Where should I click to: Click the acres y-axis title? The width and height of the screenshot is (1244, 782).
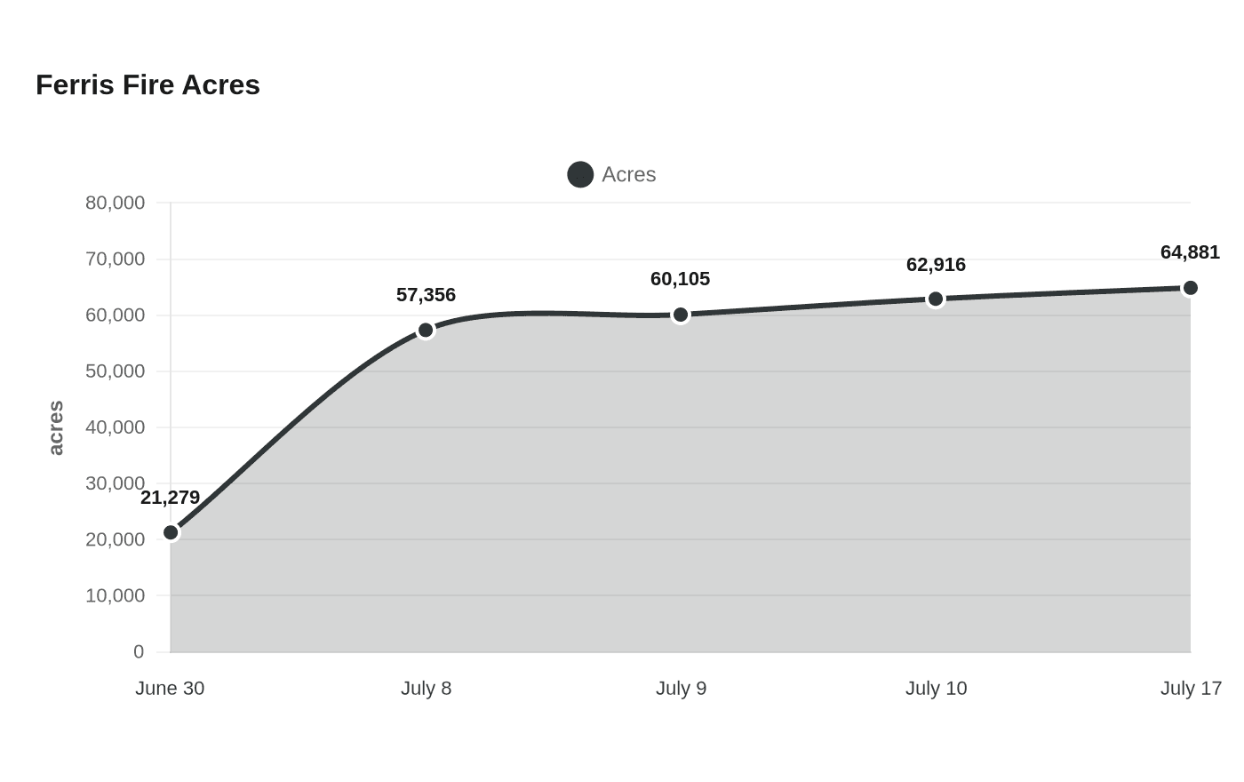(x=55, y=428)
